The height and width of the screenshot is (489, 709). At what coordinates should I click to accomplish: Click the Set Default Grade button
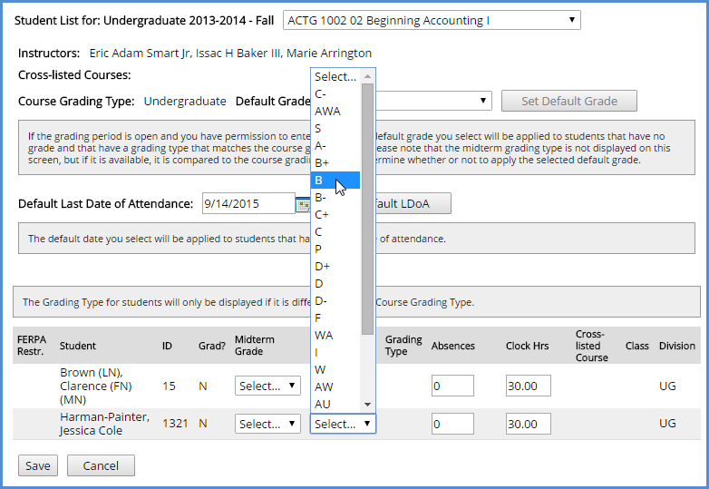(568, 101)
